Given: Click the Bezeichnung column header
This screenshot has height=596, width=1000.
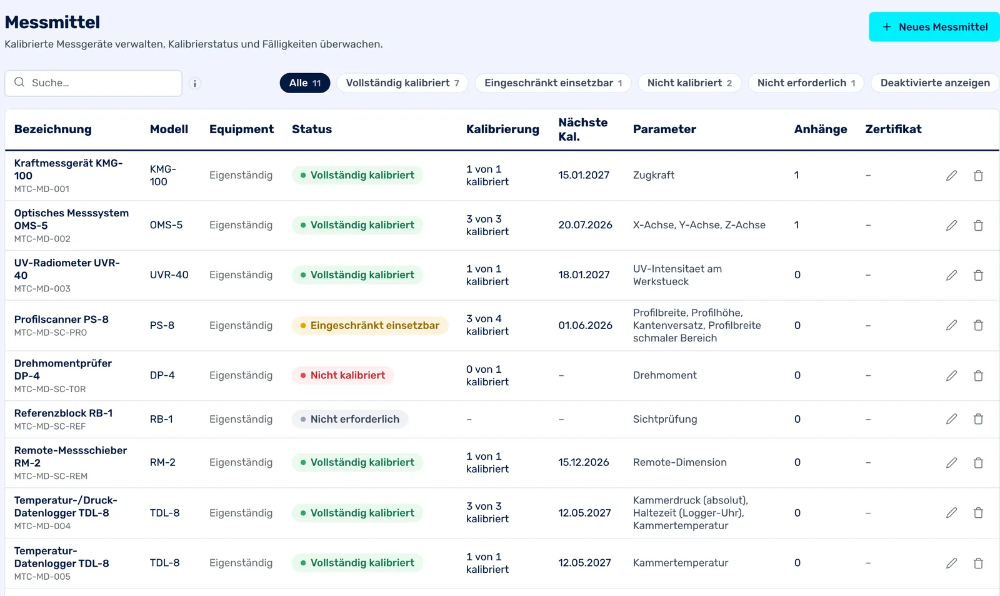Looking at the screenshot, I should click(x=53, y=129).
